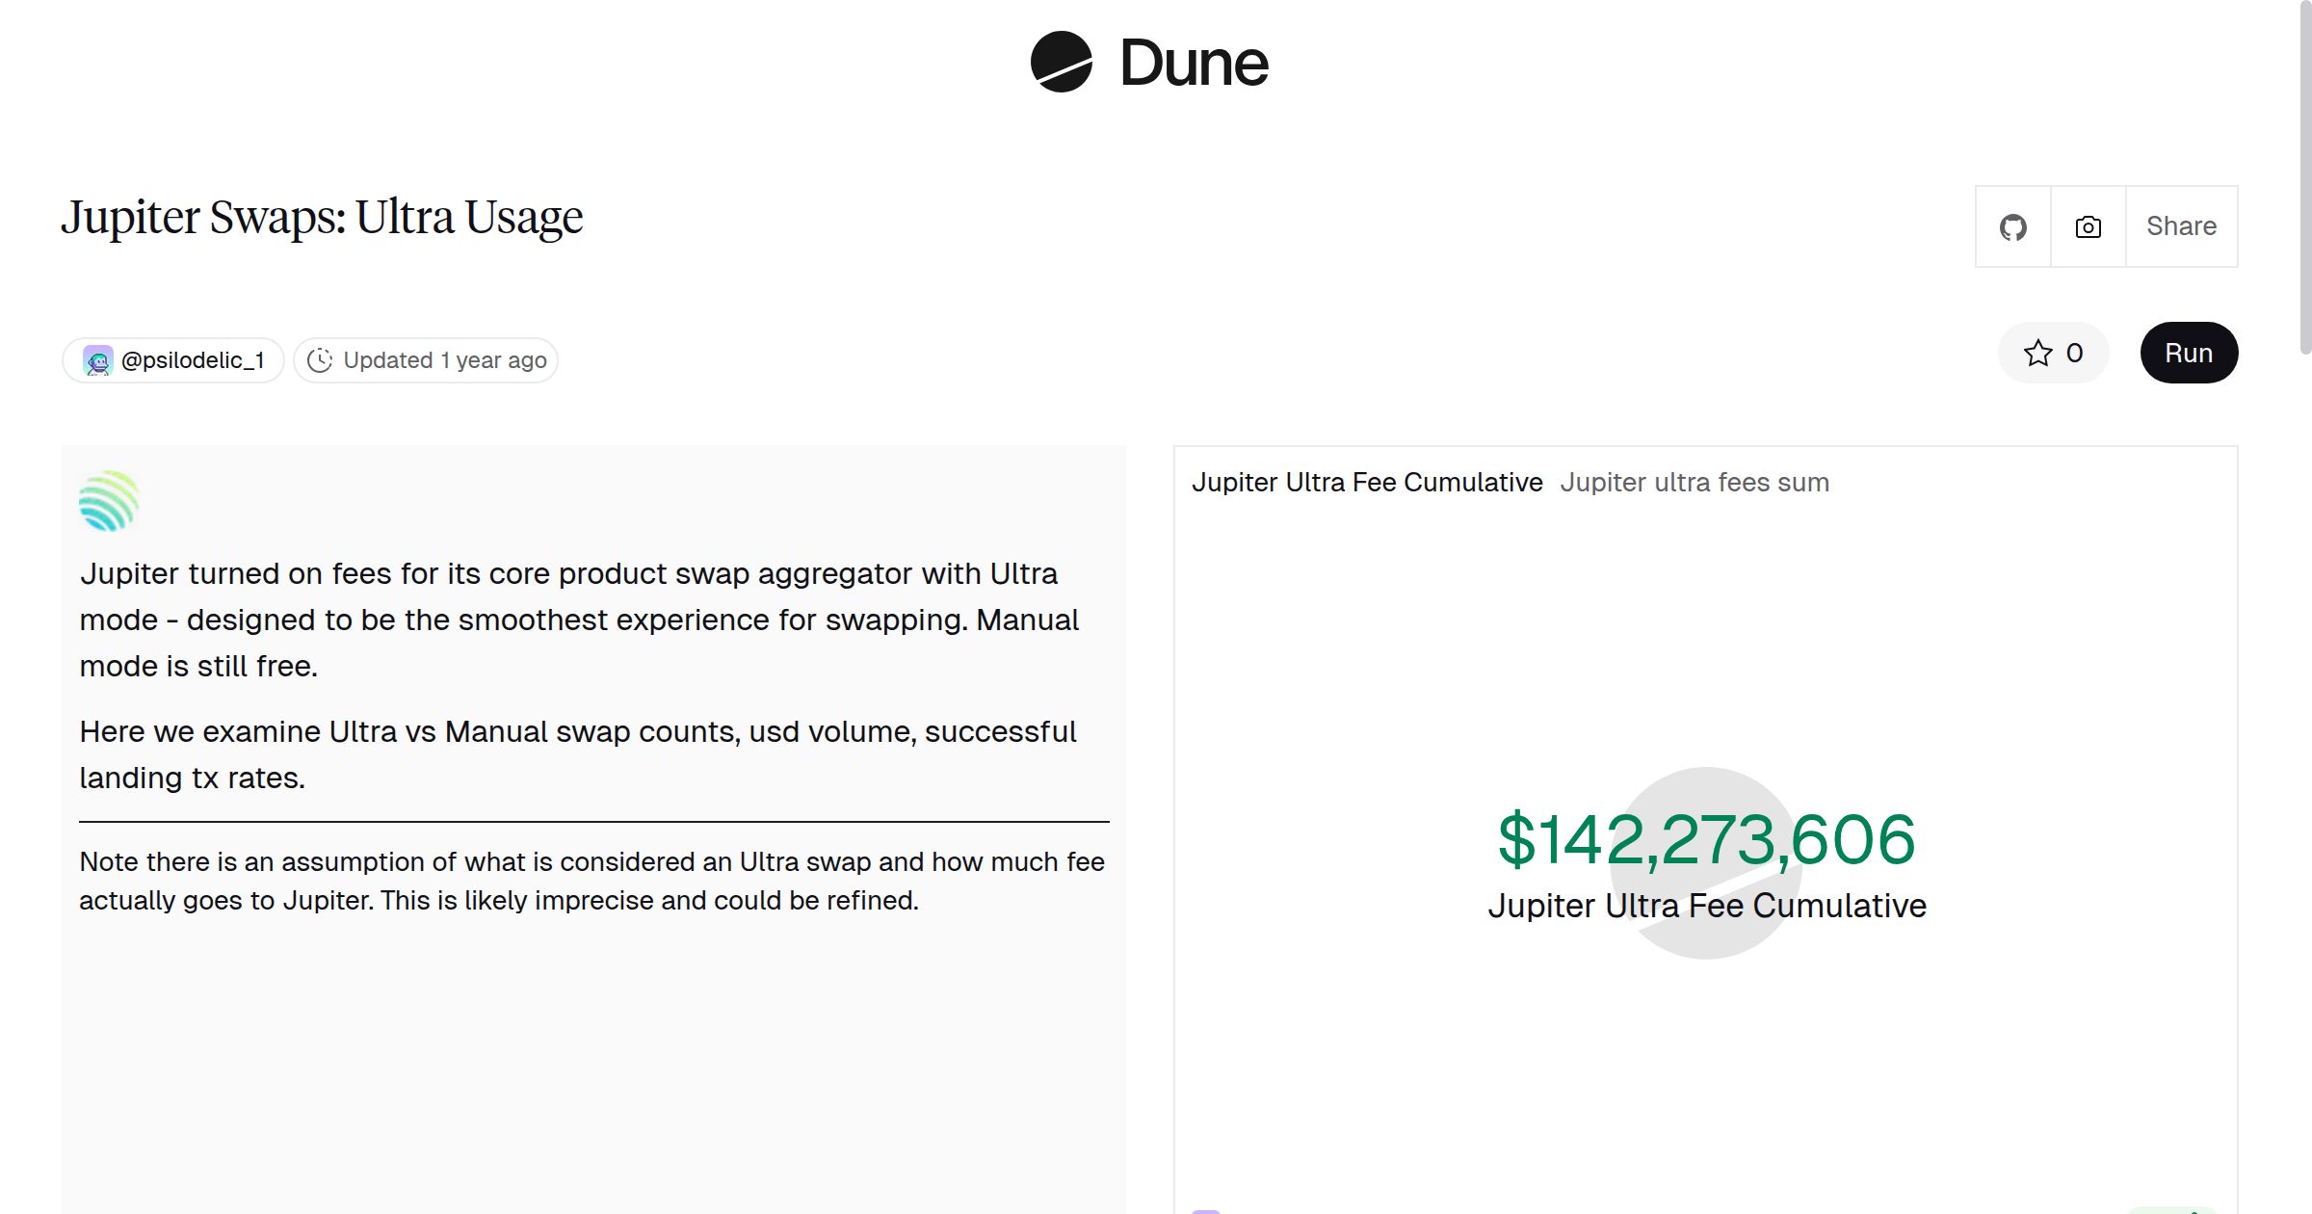Click the caption beneath the dollar figure
The image size is (2312, 1214).
[x=1706, y=906]
